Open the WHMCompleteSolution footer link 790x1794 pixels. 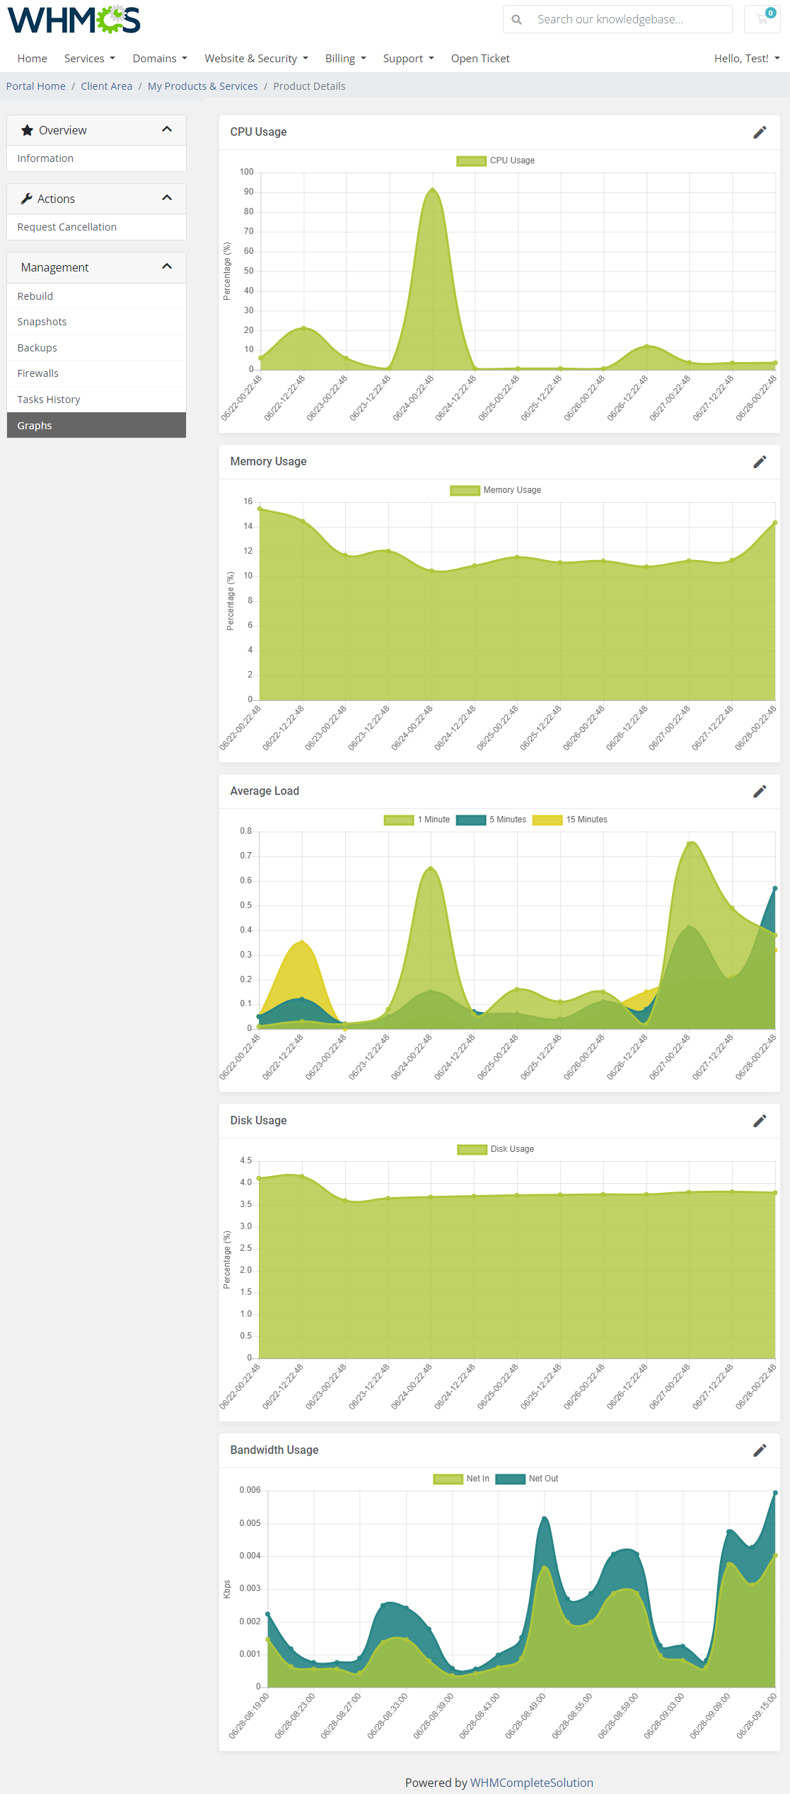pos(531,1783)
